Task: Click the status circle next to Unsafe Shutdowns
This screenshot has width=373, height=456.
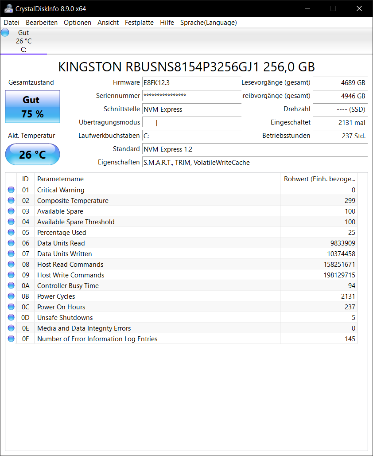Action: tap(11, 317)
